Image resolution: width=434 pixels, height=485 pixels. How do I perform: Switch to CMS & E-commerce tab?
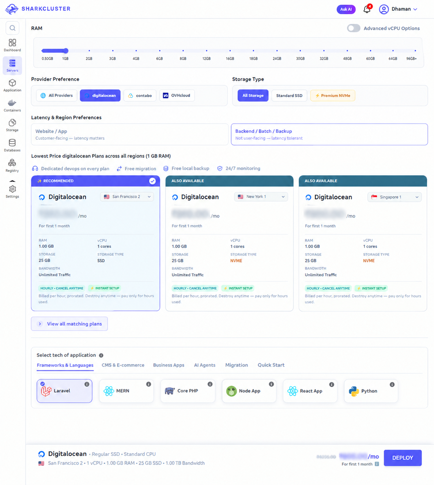(123, 365)
